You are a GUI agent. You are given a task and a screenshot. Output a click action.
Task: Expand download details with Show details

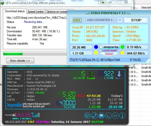[20, 61]
